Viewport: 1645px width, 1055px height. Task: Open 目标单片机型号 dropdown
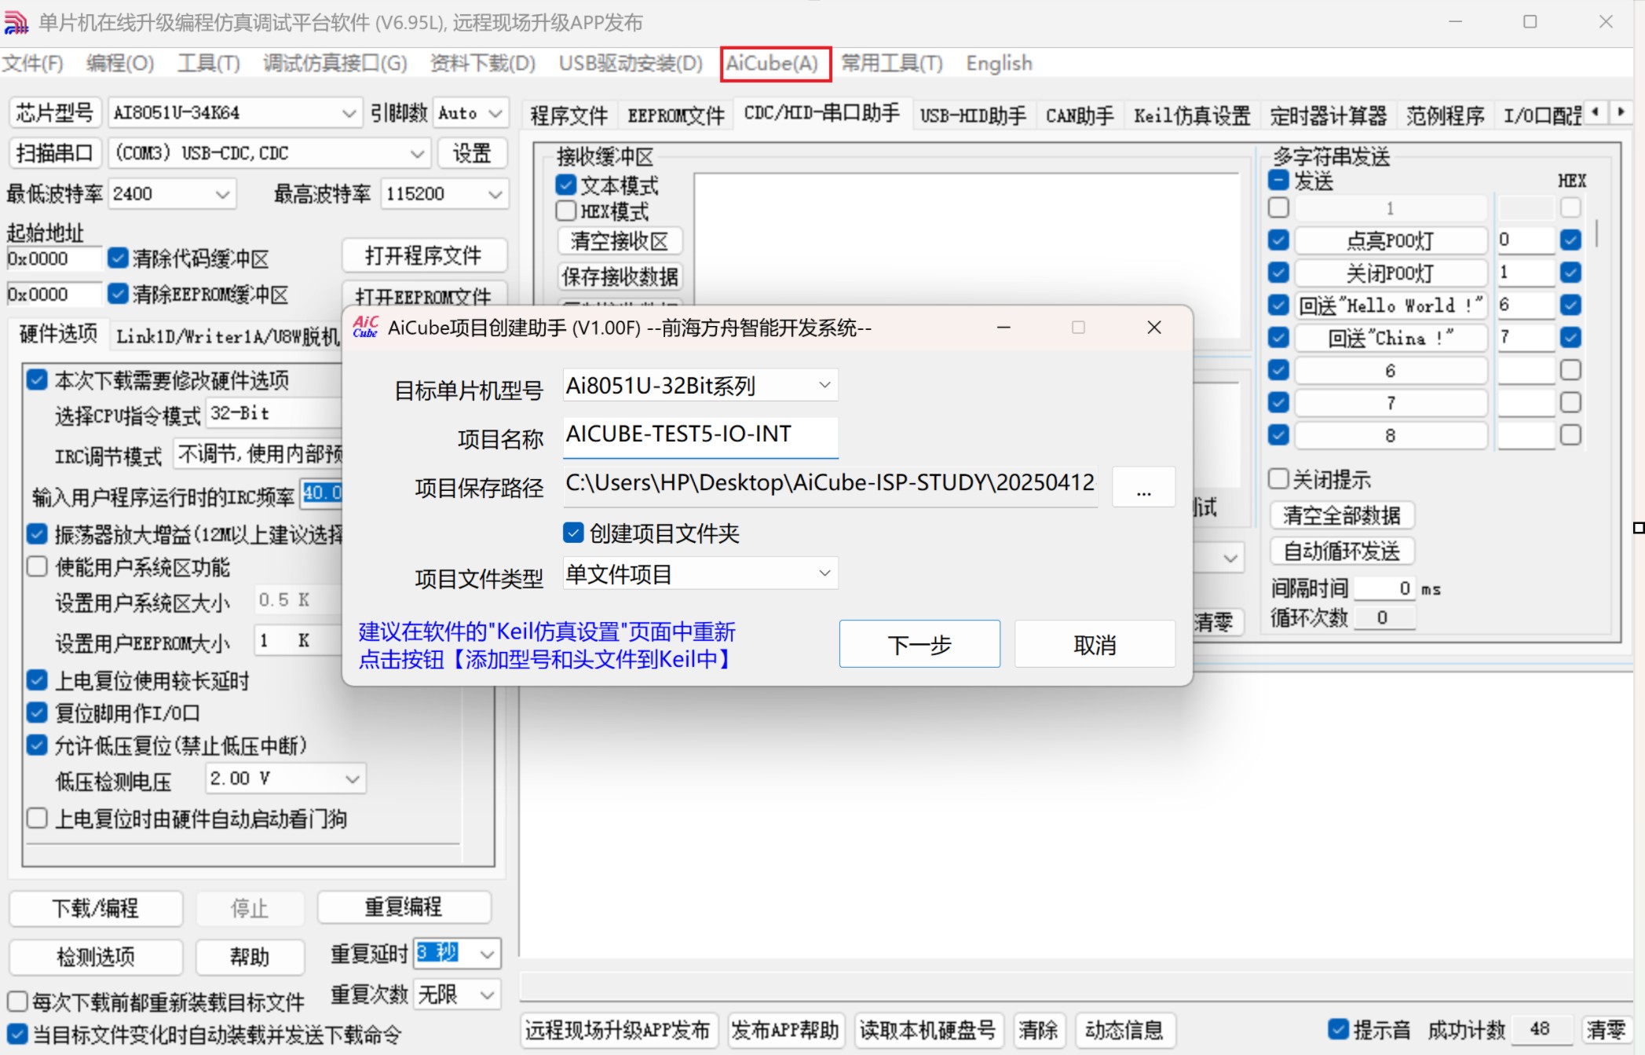(700, 385)
